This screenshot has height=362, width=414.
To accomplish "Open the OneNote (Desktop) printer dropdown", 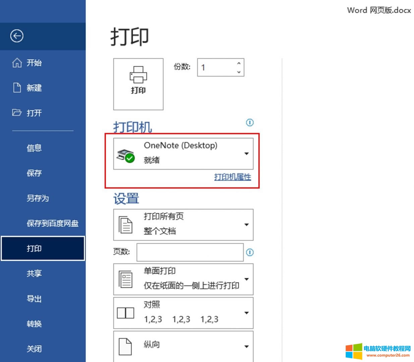I will point(246,154).
